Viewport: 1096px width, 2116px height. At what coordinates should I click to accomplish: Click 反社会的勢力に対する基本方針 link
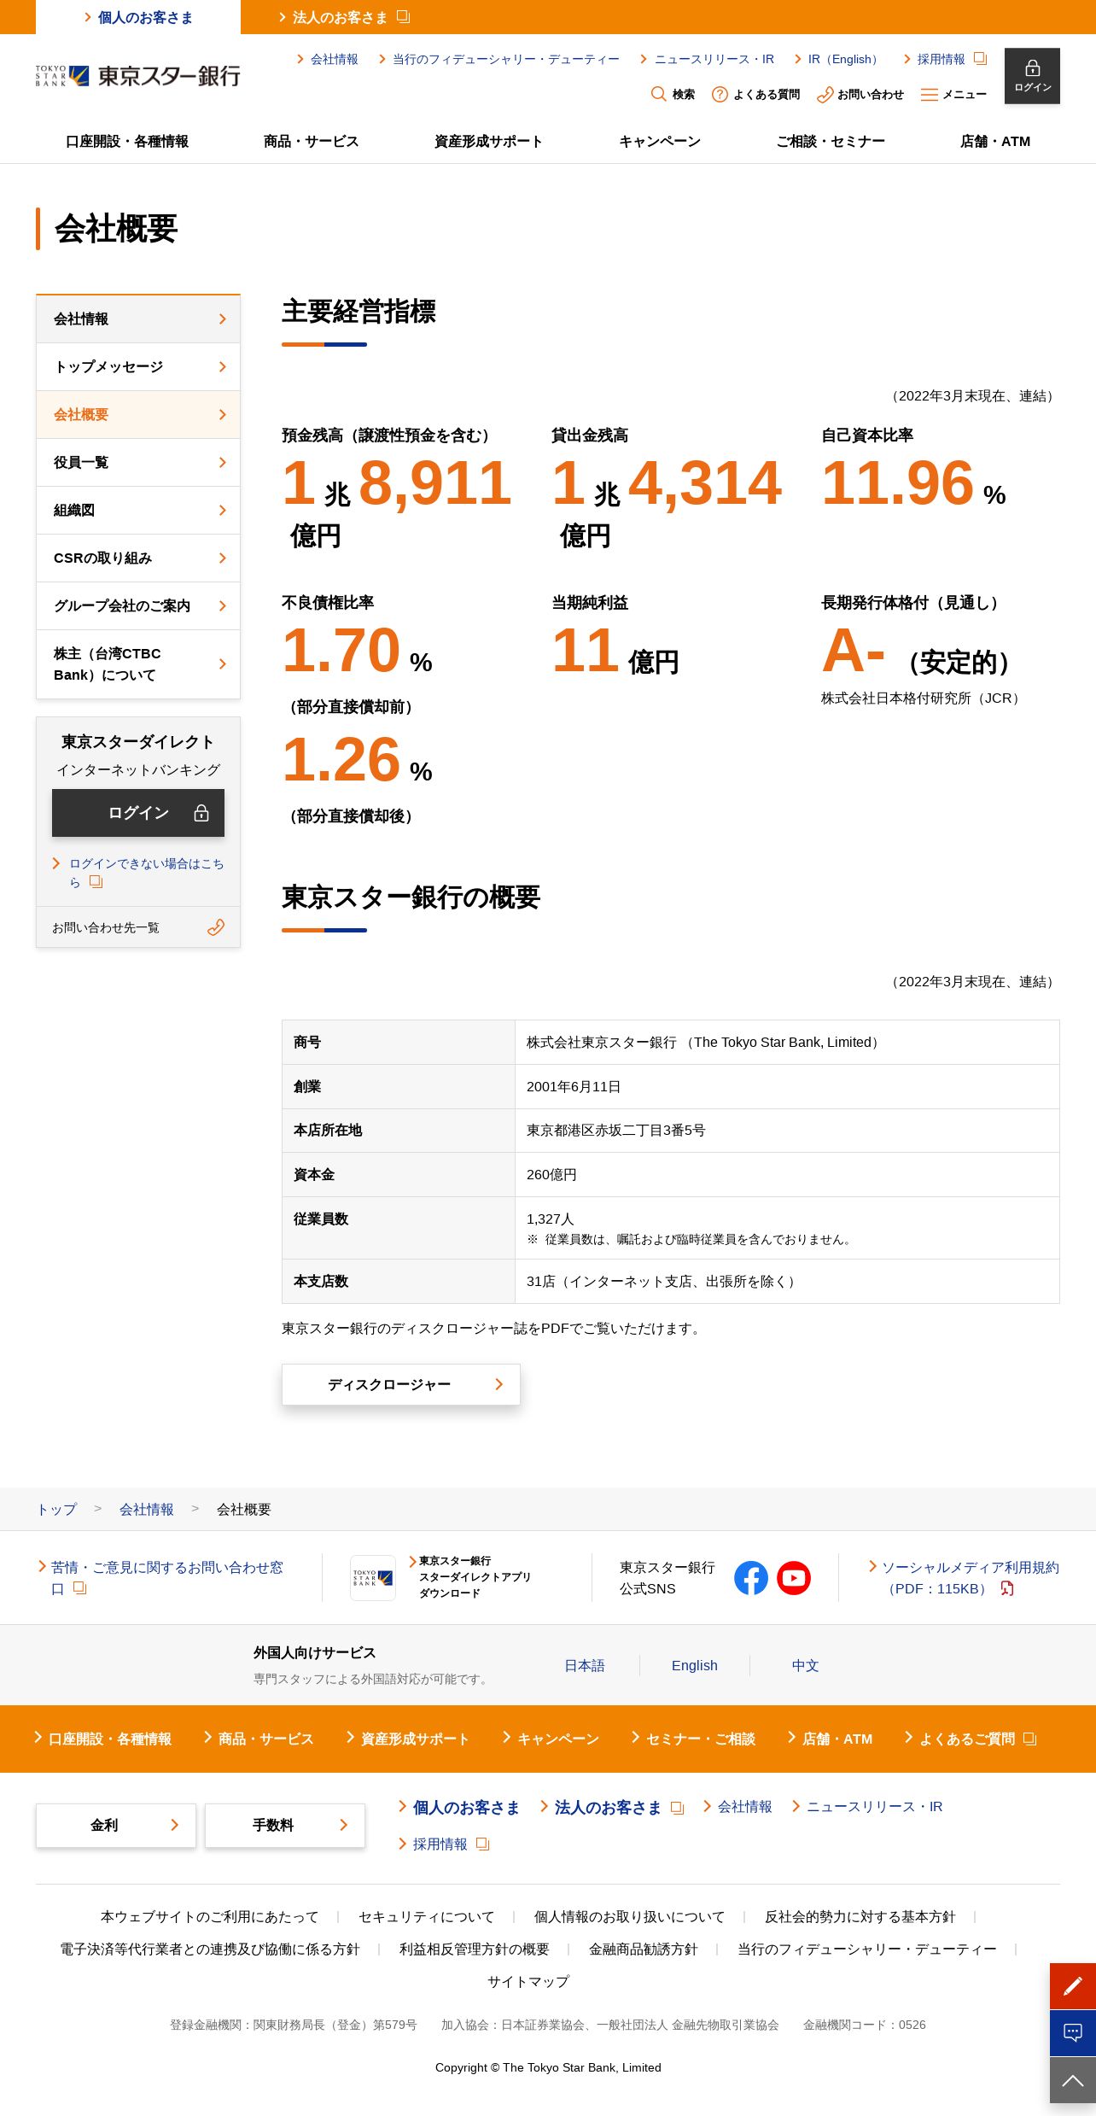click(x=860, y=1917)
